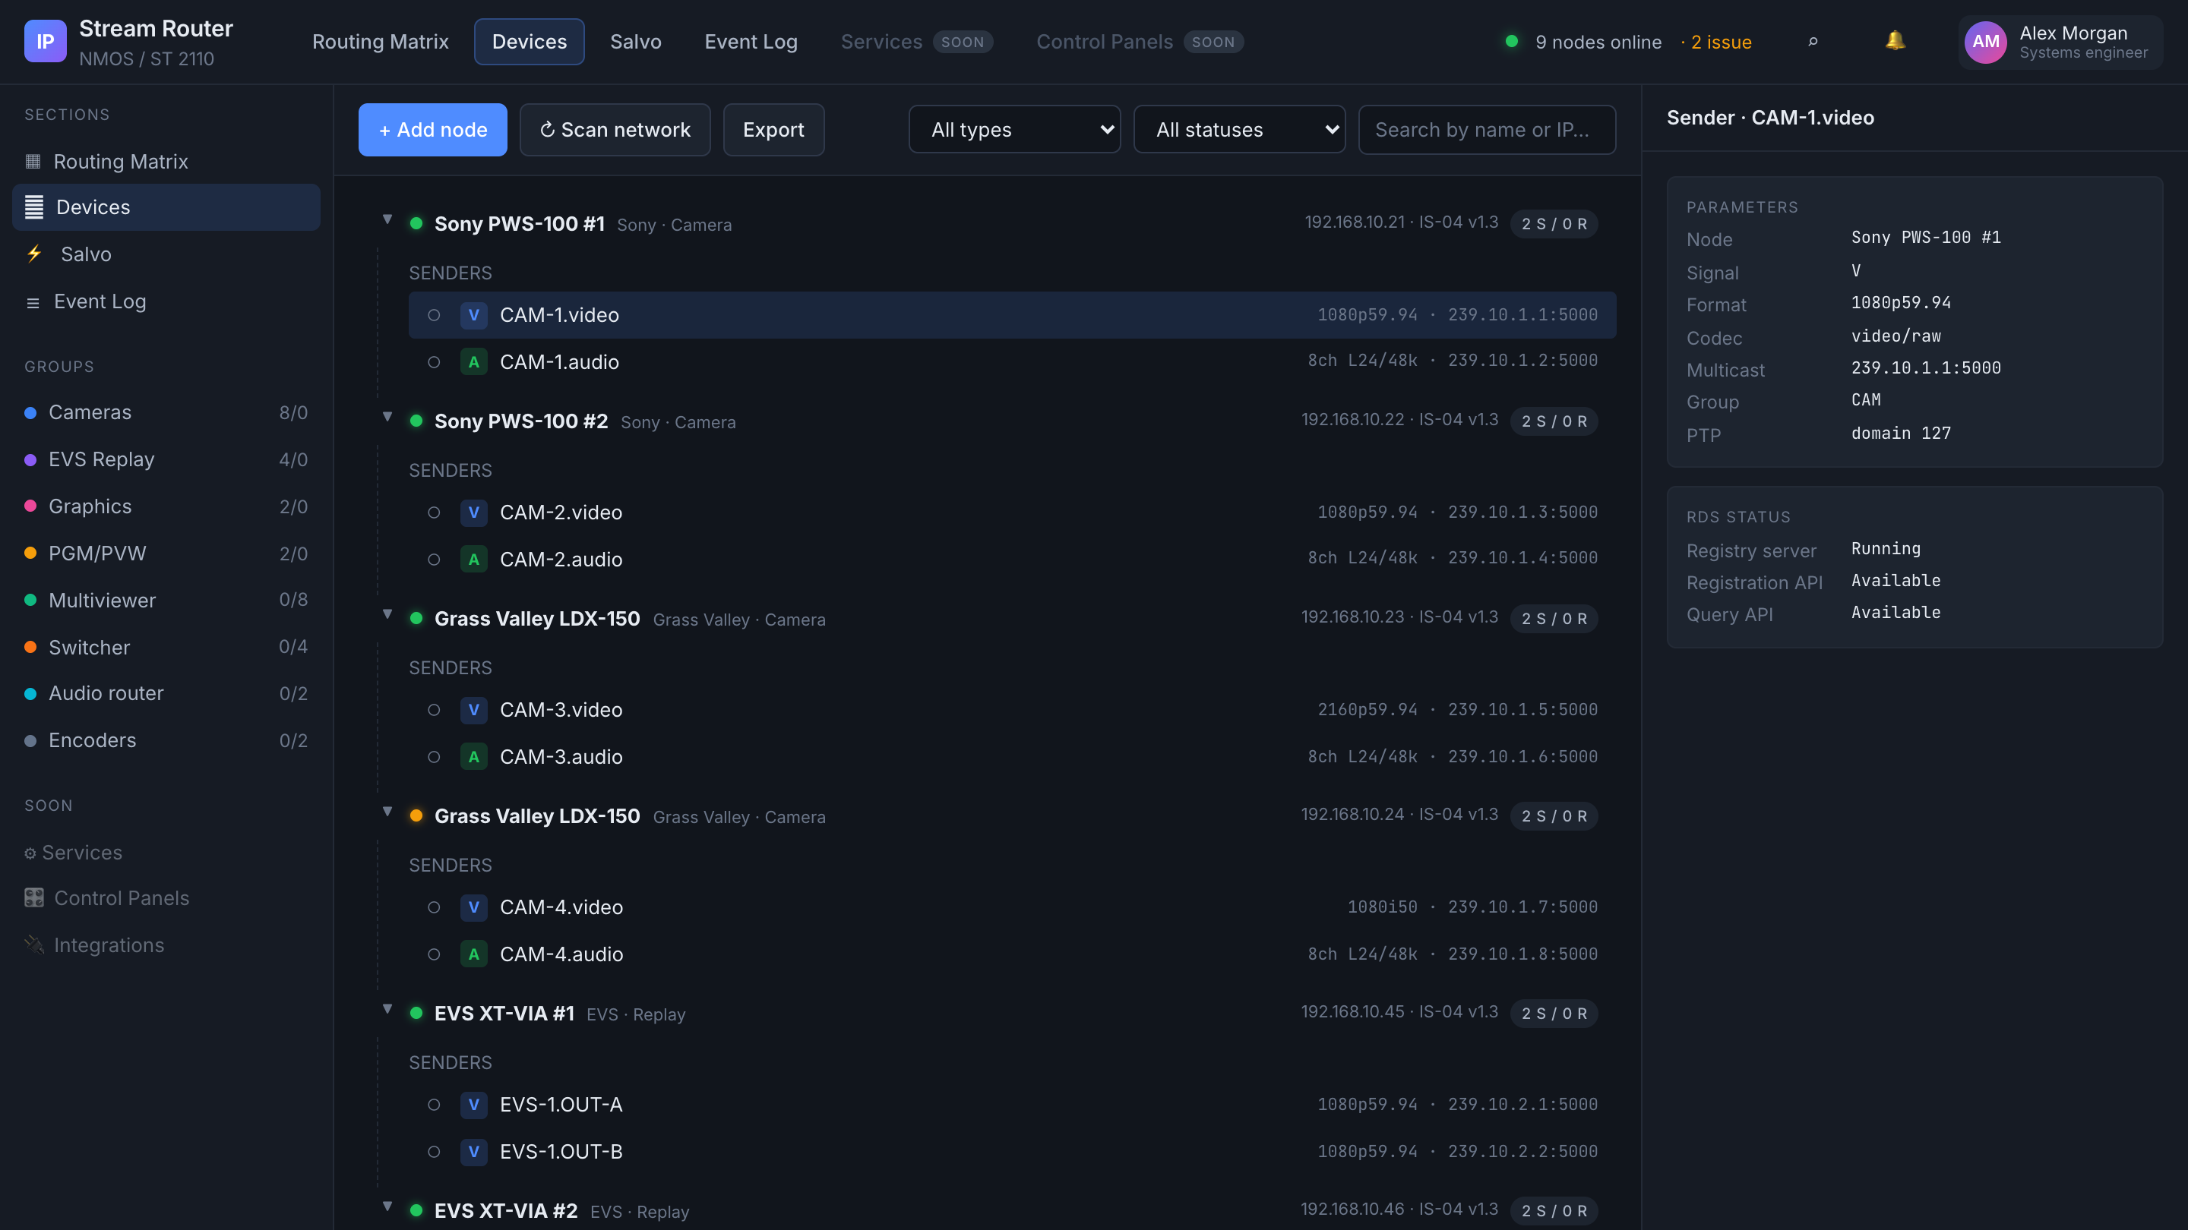Click the Export button

(774, 130)
